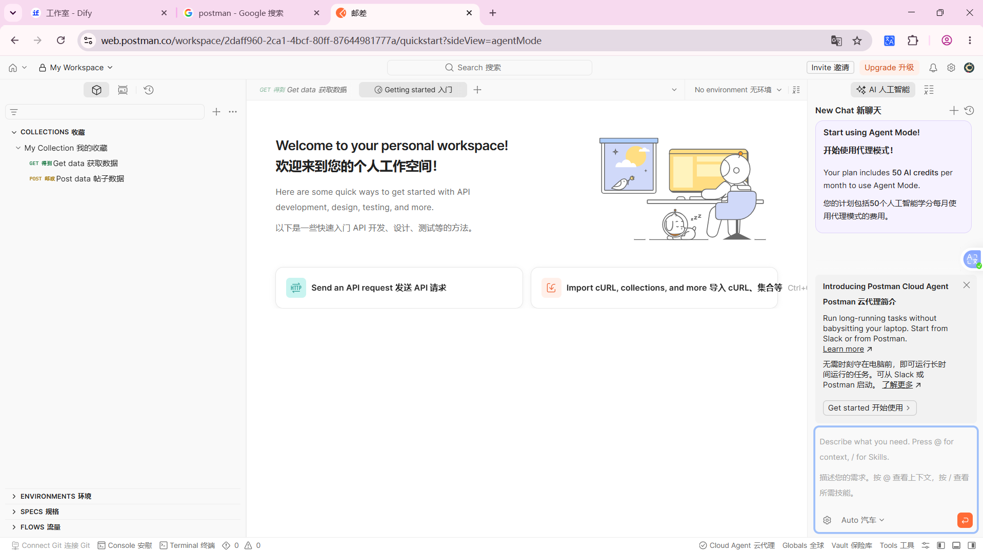Click Import cURL, collections card
The height and width of the screenshot is (552, 983).
(654, 288)
